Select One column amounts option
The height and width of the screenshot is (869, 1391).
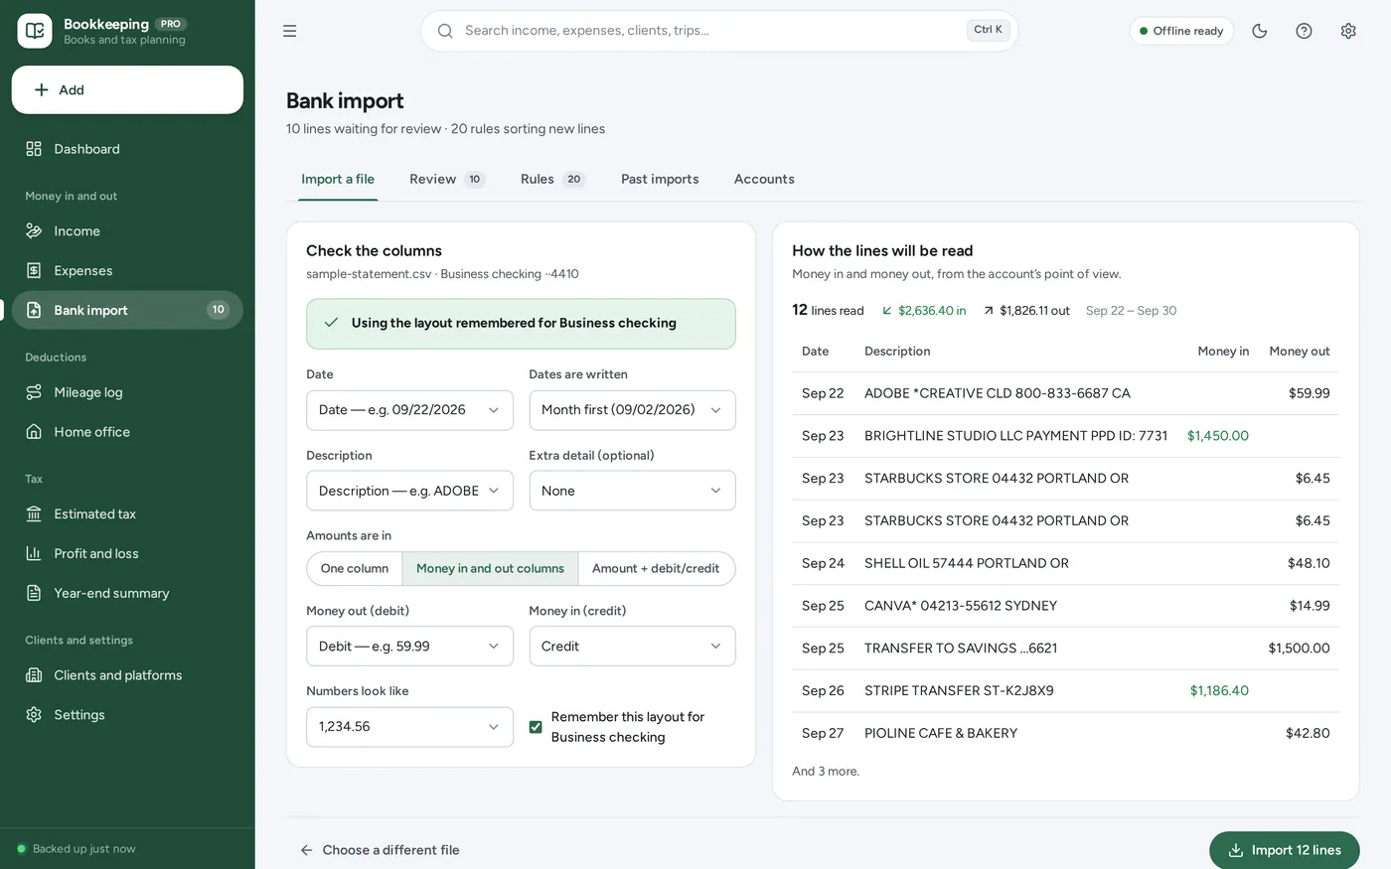pos(355,569)
